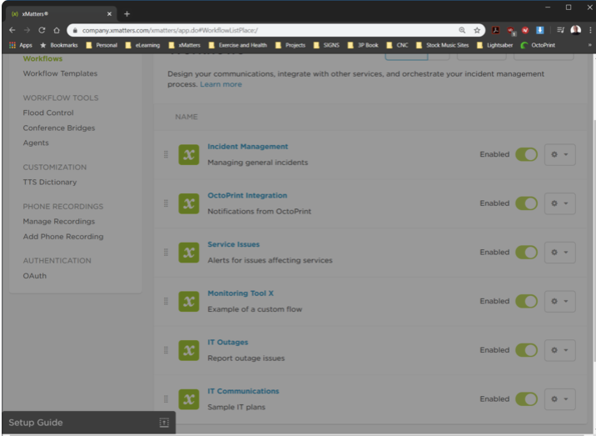The image size is (596, 436).
Task: Open the Apps grid shortcut in bookmarks bar
Action: (21, 45)
